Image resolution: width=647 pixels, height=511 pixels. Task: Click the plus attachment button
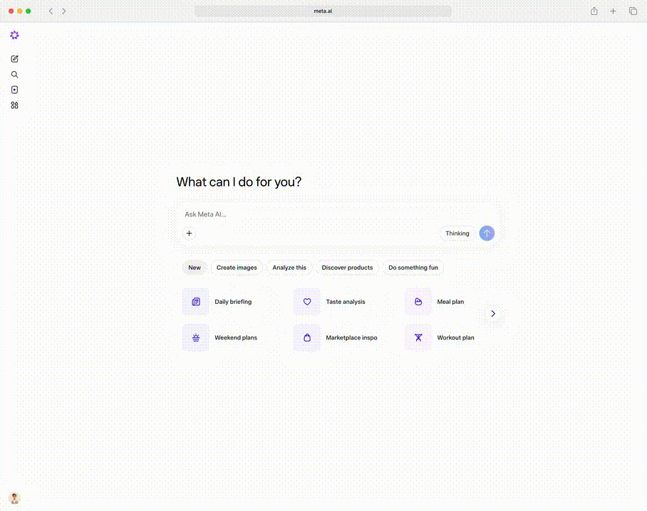click(189, 233)
